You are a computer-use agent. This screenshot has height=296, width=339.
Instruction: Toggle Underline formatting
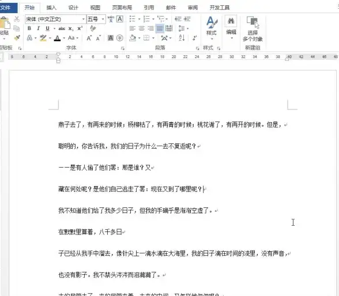(47, 28)
